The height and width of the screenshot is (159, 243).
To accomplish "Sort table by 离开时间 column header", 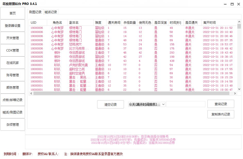I will pos(219,23).
